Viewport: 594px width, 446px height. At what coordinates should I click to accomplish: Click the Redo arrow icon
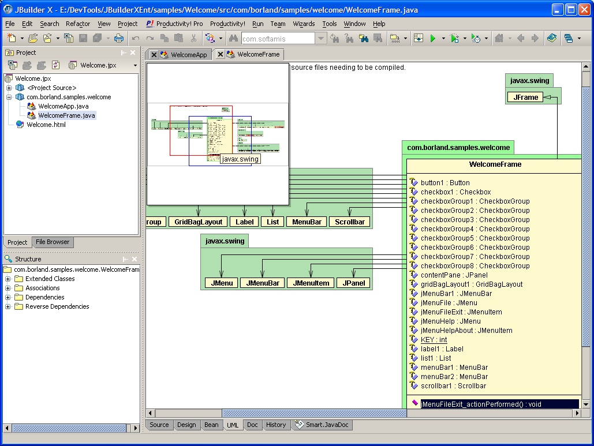pos(150,38)
